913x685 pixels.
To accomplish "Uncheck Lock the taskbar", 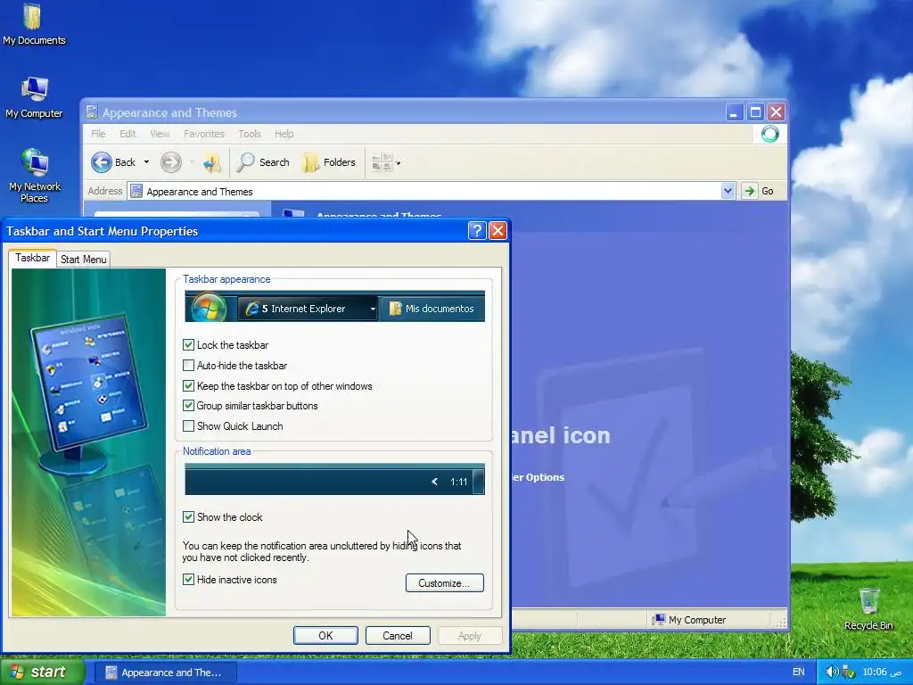I will 188,345.
